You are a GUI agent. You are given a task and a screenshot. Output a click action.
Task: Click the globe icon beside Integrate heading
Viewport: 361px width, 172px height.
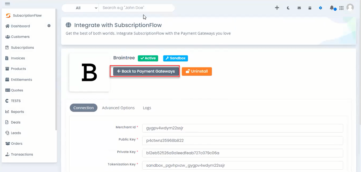(x=69, y=25)
